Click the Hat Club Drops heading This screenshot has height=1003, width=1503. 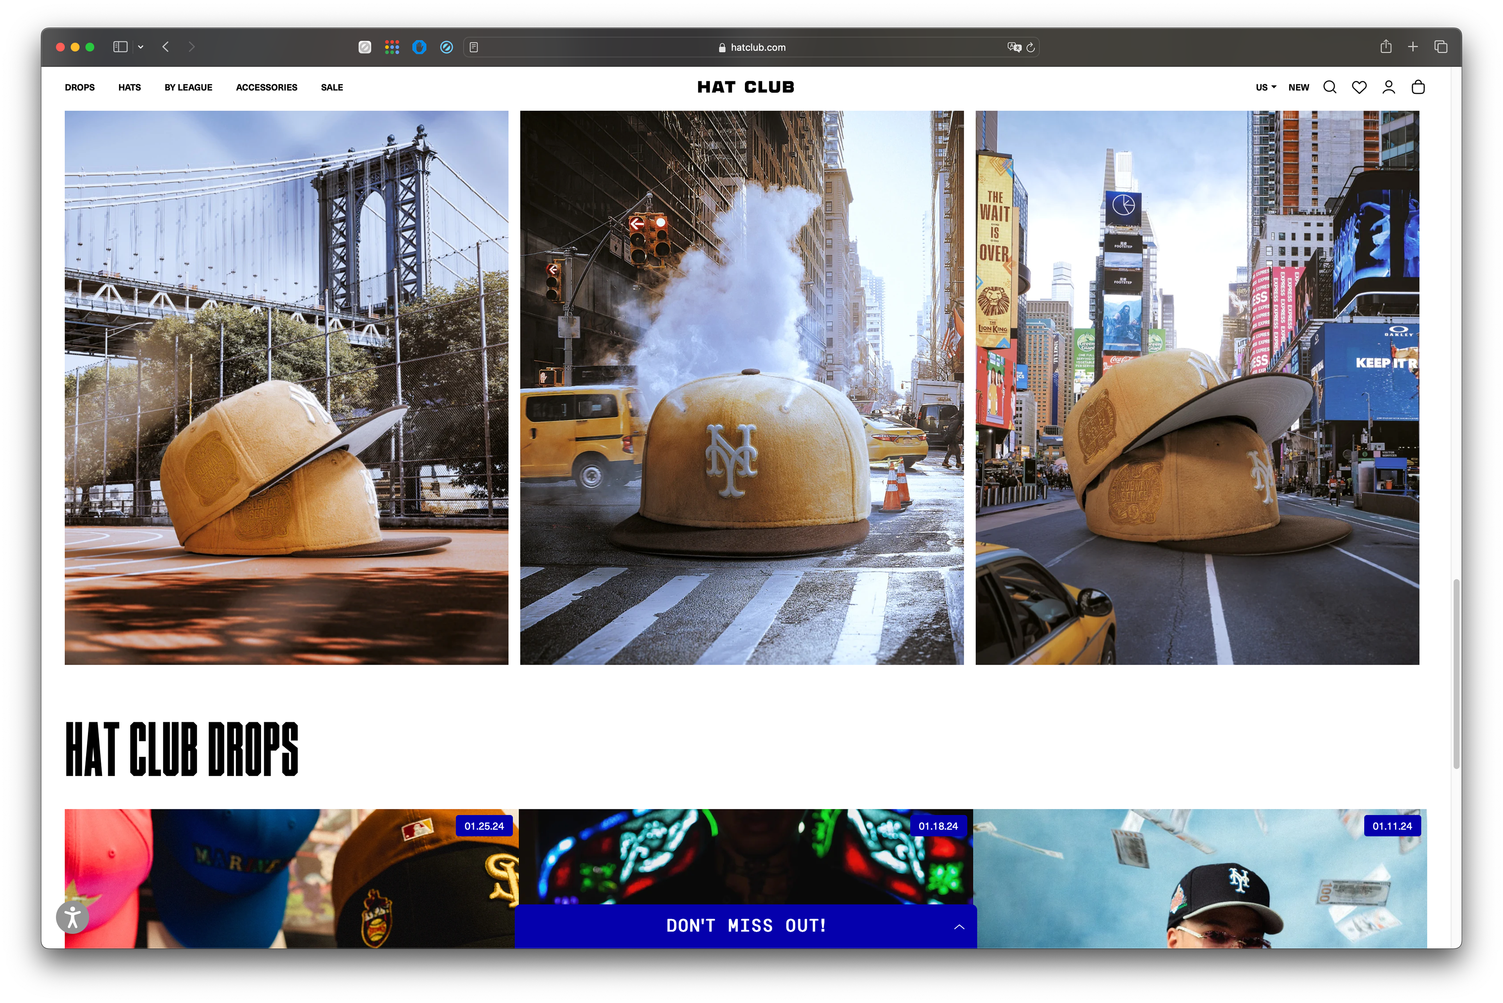coord(182,749)
